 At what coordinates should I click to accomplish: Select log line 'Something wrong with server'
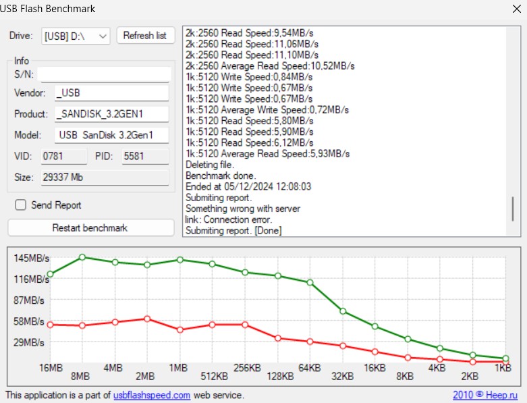tap(243, 209)
